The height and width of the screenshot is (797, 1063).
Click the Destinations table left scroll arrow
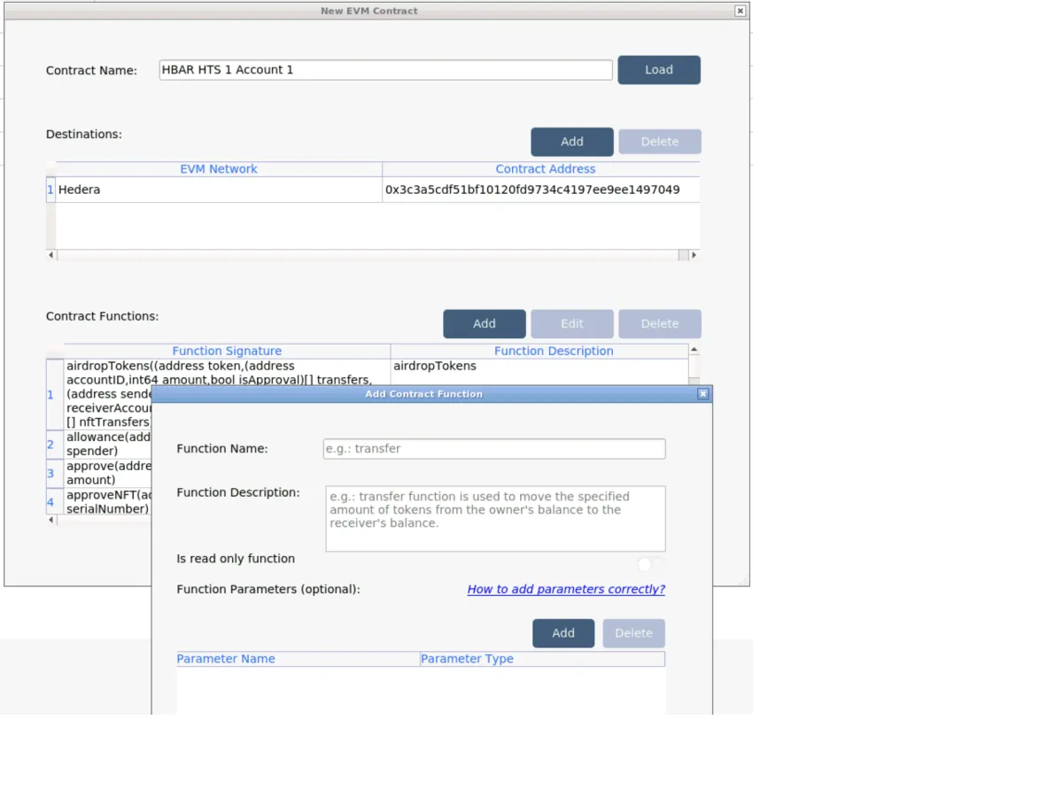point(51,255)
